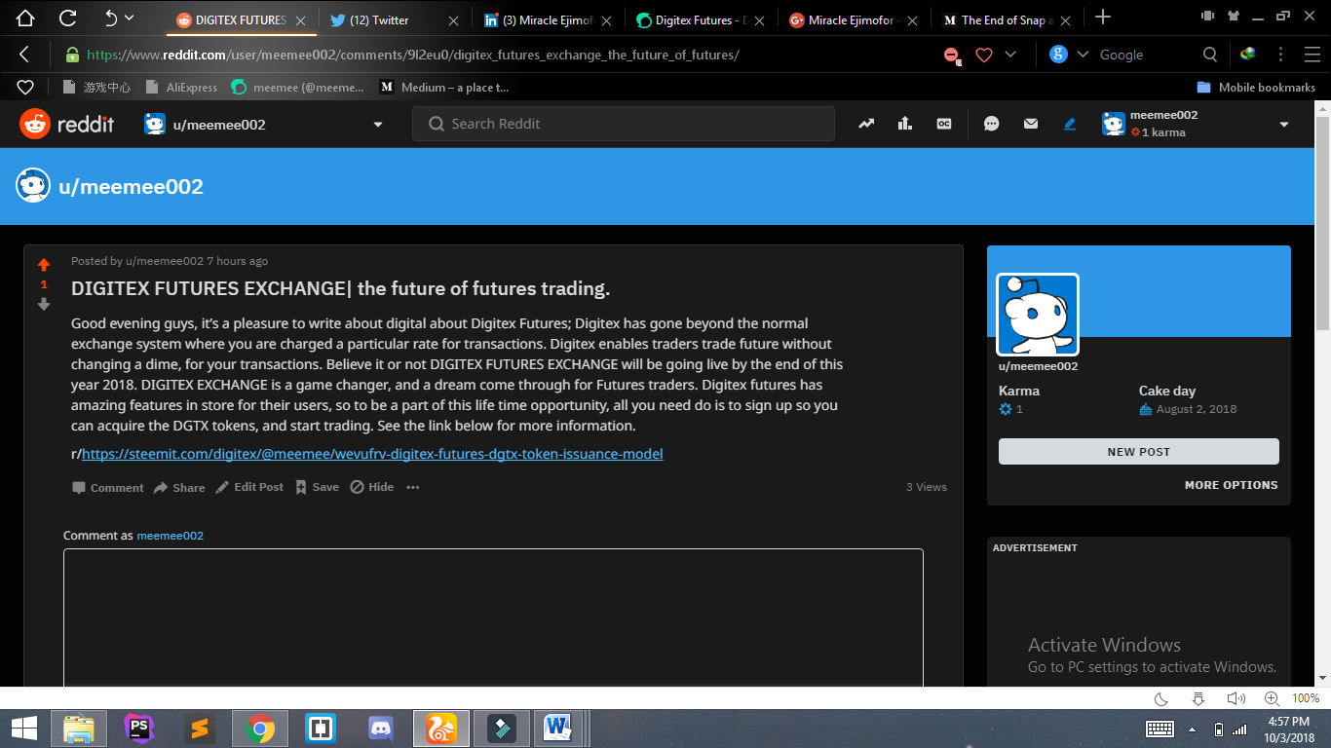Viewport: 1331px width, 748px height.
Task: Open the steemit.com digitex link in post
Action: pyautogui.click(x=372, y=454)
